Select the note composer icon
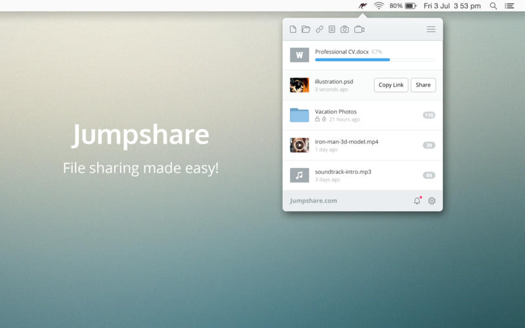This screenshot has width=525, height=328. pos(332,30)
